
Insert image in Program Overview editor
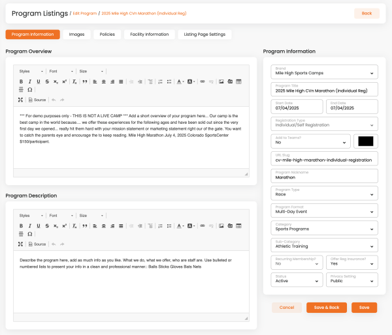pyautogui.click(x=221, y=81)
